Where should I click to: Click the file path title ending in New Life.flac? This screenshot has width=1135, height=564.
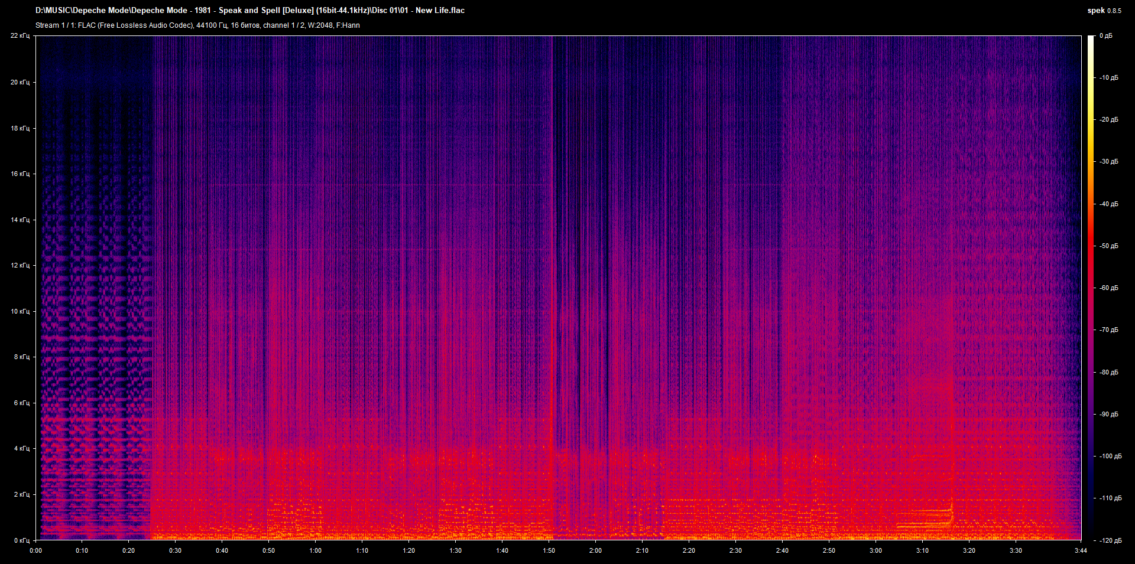(x=249, y=11)
